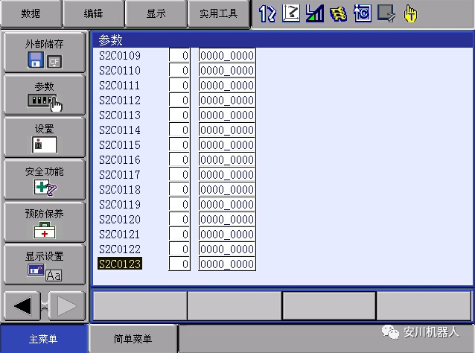Click decimal value field of S2C0120

pyautogui.click(x=179, y=219)
